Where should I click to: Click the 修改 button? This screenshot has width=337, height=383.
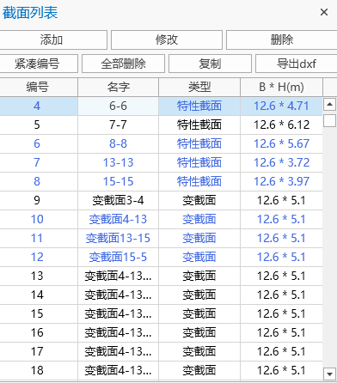coord(167,40)
